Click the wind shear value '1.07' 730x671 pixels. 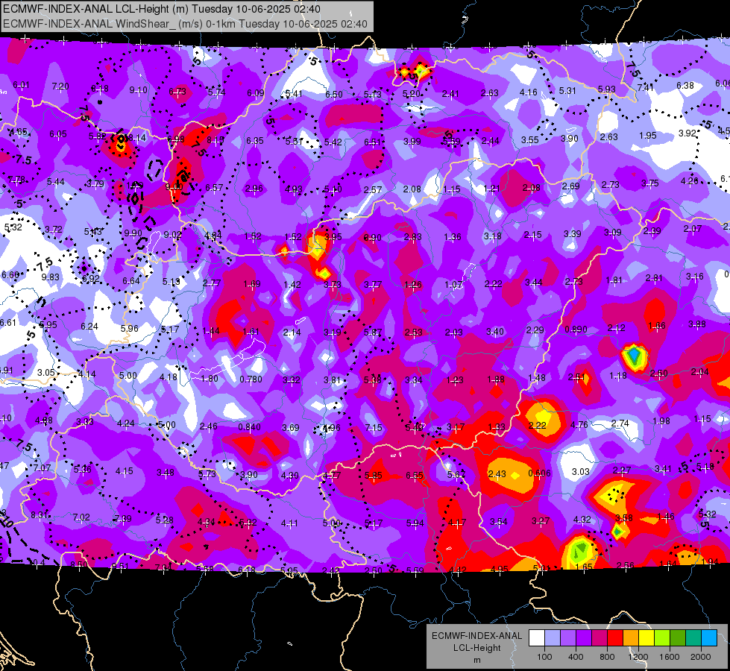click(453, 285)
